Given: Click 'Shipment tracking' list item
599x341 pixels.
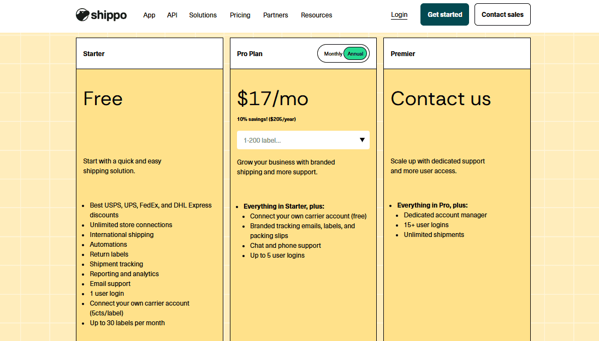Looking at the screenshot, I should coord(116,264).
